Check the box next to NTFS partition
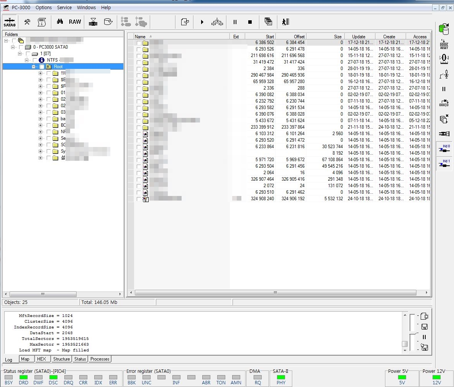Image resolution: width=454 pixels, height=387 pixels. (x=35, y=60)
